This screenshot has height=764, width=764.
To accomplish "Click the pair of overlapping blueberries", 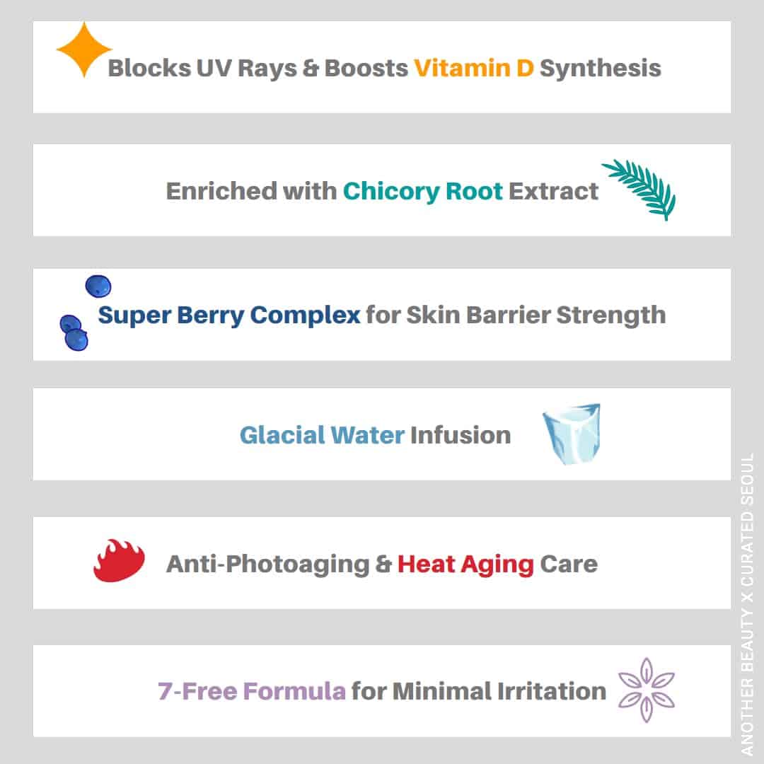I will click(74, 333).
